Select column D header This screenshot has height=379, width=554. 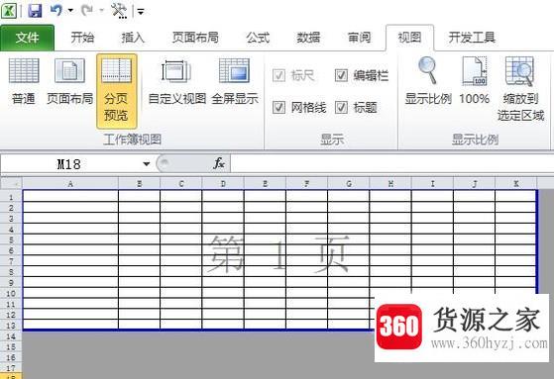(x=223, y=183)
